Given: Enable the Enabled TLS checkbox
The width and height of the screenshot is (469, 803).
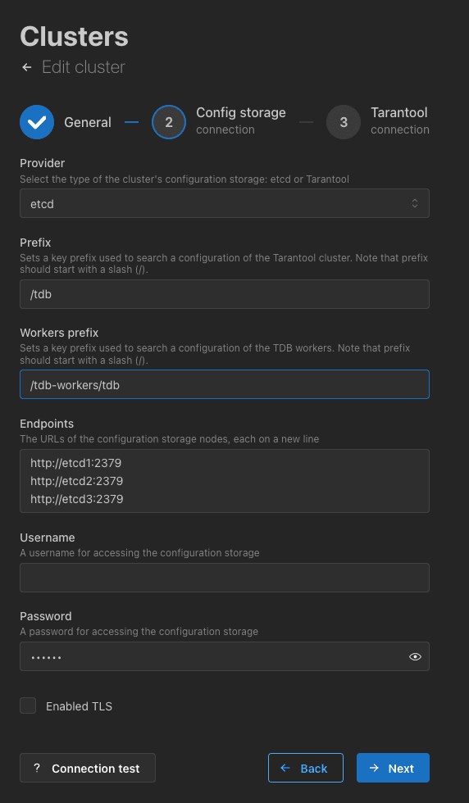Looking at the screenshot, I should pos(28,705).
